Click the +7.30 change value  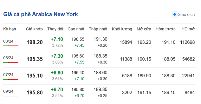[x=57, y=56]
